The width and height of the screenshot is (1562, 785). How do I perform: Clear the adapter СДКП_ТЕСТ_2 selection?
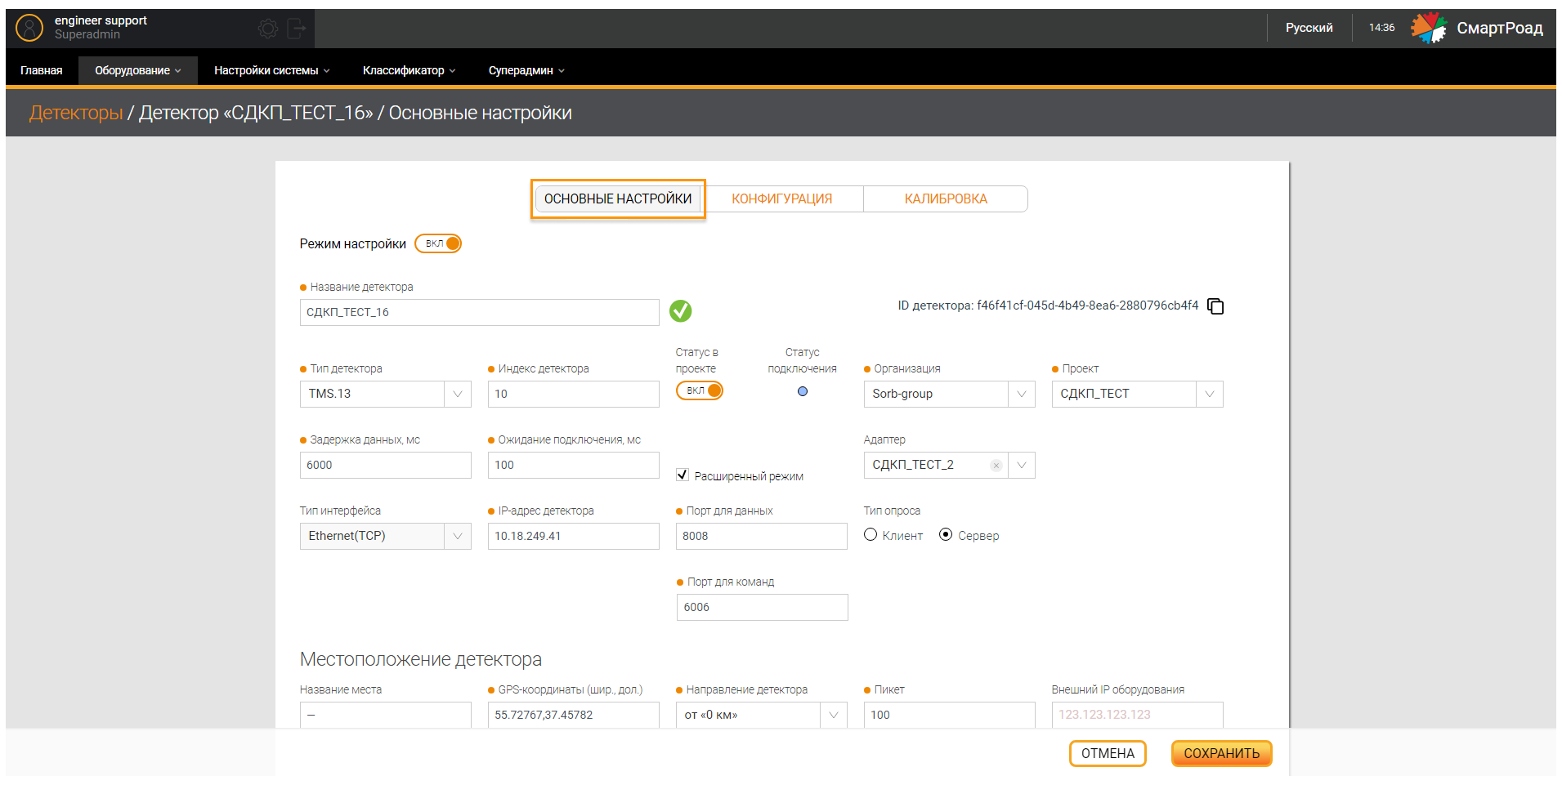(996, 466)
